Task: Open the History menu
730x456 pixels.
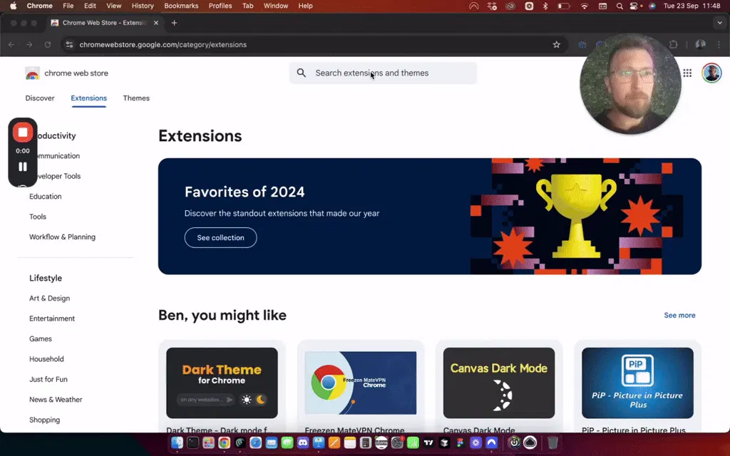Action: (143, 6)
